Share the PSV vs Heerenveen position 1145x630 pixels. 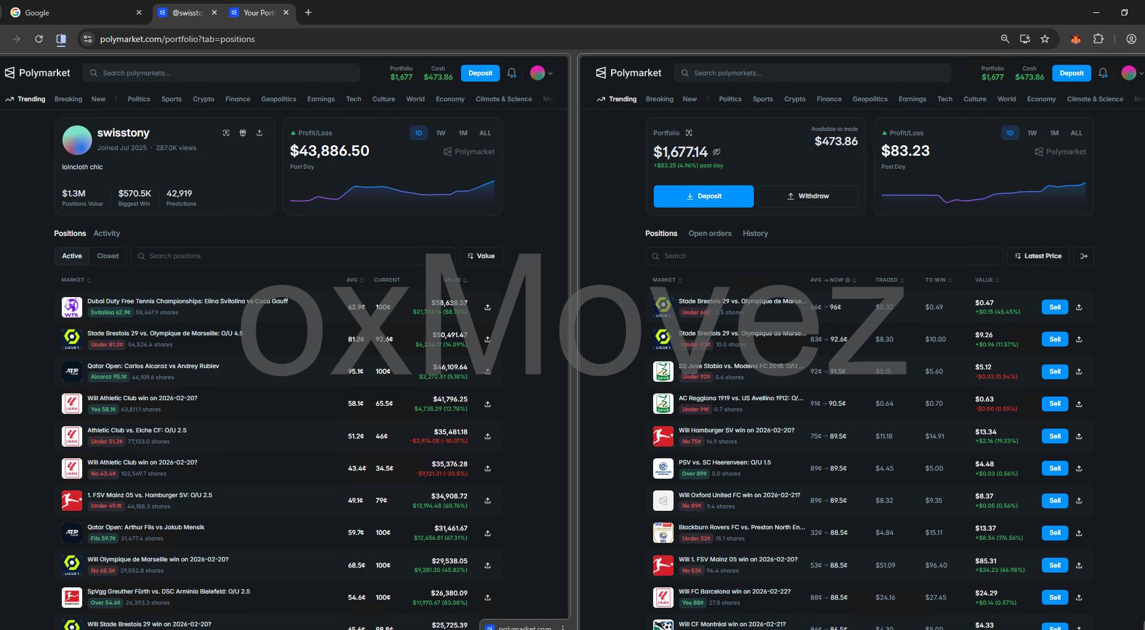[x=1079, y=468]
